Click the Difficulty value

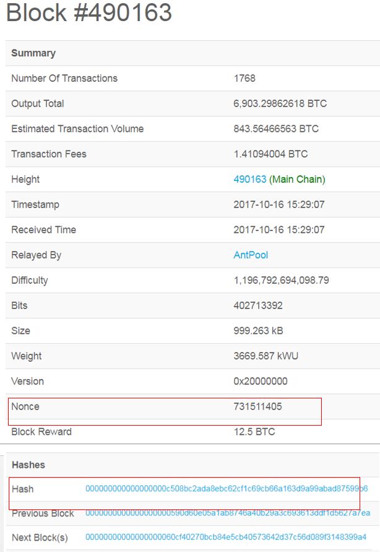[x=280, y=280]
